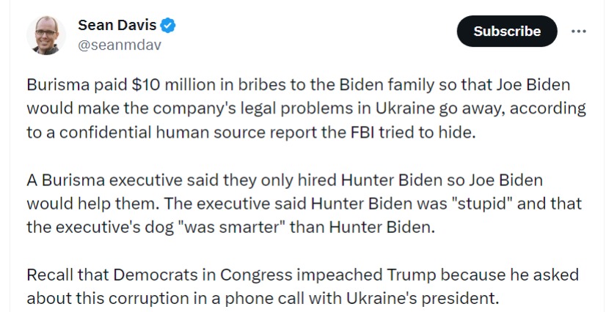The width and height of the screenshot is (606, 312).
Task: Open the Sean Davis display name link
Action: tap(117, 26)
